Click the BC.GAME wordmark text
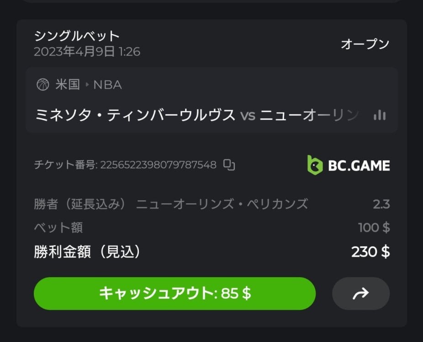The height and width of the screenshot is (342, 423). pos(359,166)
